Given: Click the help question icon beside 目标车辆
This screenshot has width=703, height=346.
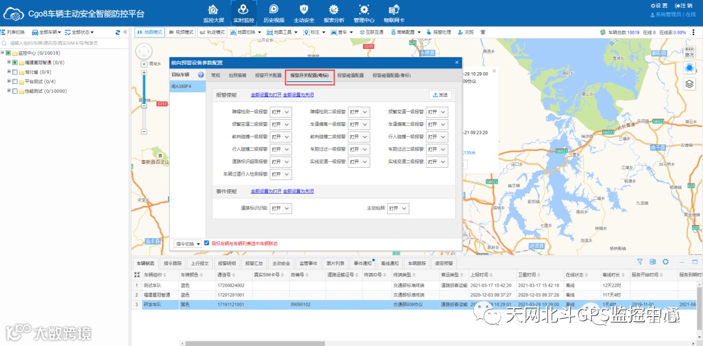Looking at the screenshot, I should pos(201,75).
